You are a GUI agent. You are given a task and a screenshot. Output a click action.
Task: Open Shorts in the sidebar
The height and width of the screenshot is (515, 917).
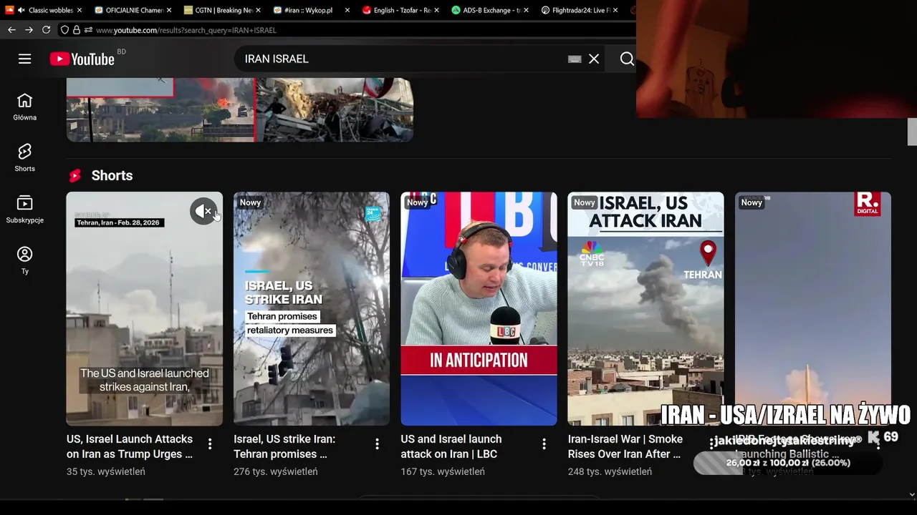click(x=25, y=158)
